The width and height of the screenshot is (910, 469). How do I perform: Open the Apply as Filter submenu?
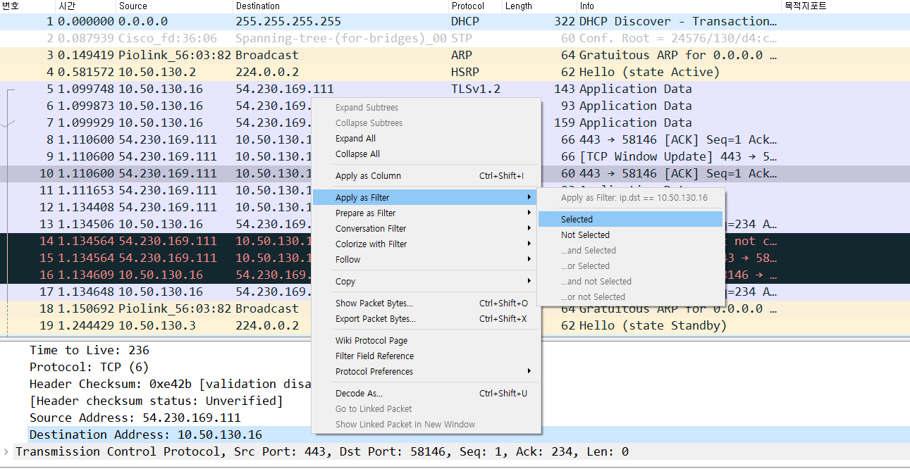click(x=425, y=198)
